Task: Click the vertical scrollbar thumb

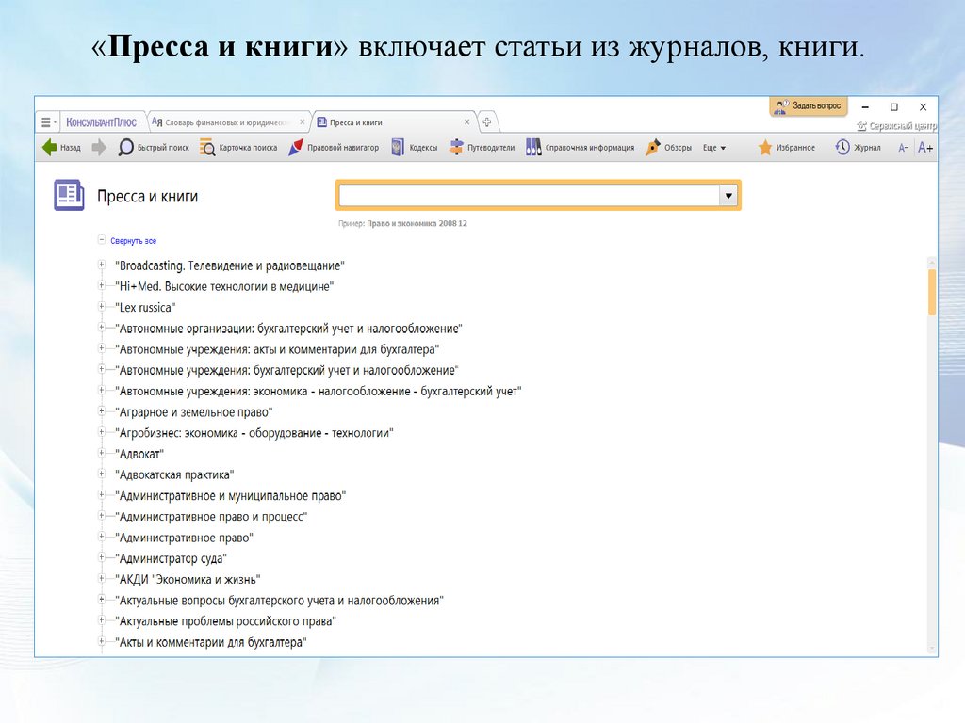Action: click(932, 292)
